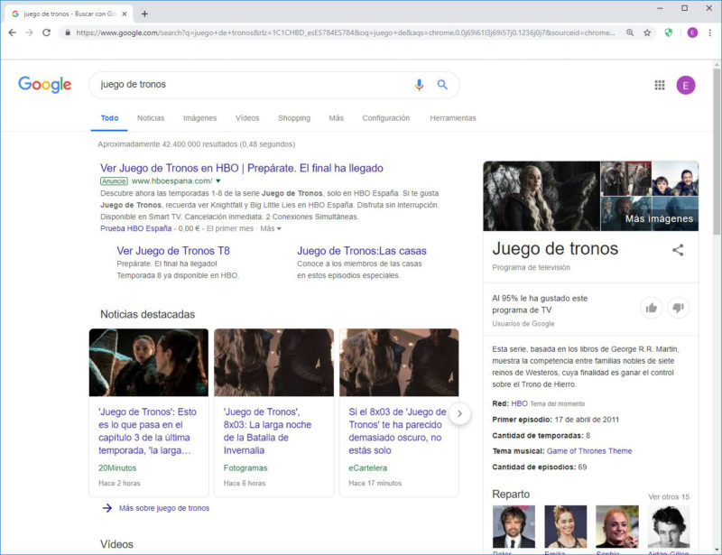Click the thumbs up like button
Screen dimensions: 722x555
[x=651, y=308]
